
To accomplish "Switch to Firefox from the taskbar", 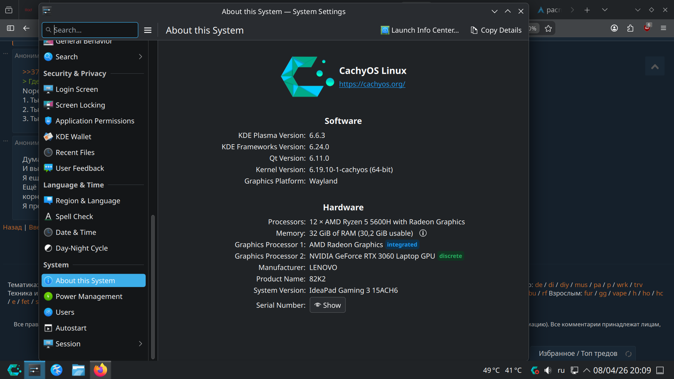I will [x=100, y=370].
